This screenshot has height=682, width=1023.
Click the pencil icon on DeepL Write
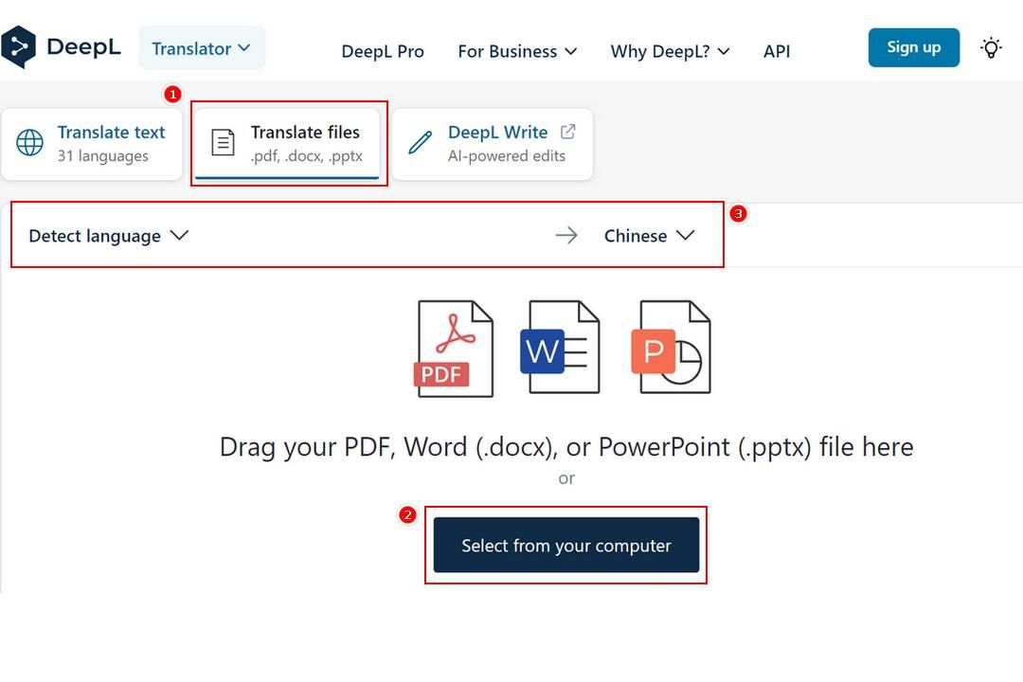coord(420,142)
